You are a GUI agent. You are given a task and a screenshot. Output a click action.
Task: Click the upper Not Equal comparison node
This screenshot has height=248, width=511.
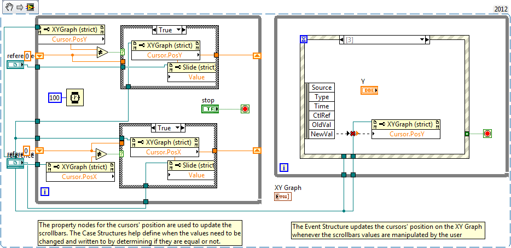tap(102, 52)
